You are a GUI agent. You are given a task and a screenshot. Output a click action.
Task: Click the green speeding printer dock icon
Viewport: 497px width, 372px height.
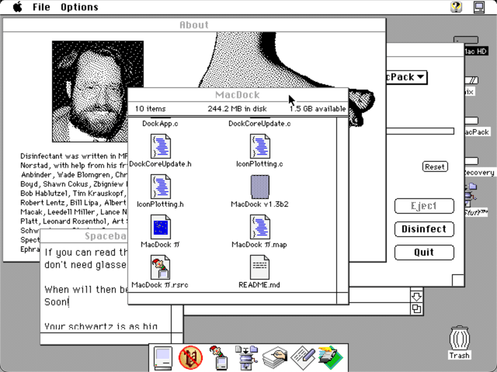pos(330,357)
